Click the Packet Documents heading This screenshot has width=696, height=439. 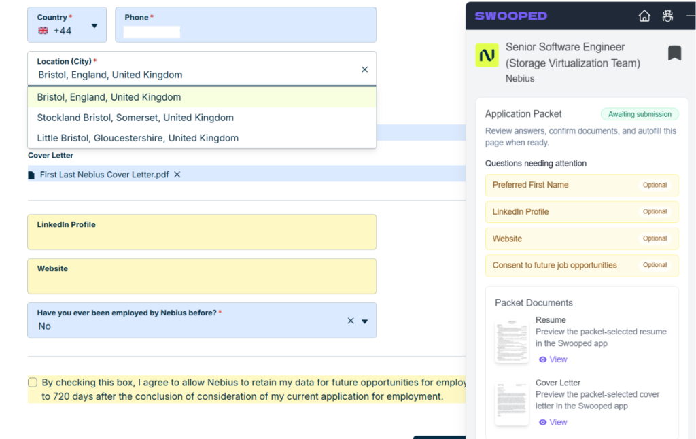(534, 302)
